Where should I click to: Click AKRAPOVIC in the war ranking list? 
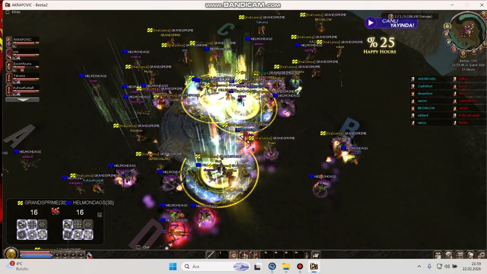click(x=427, y=79)
